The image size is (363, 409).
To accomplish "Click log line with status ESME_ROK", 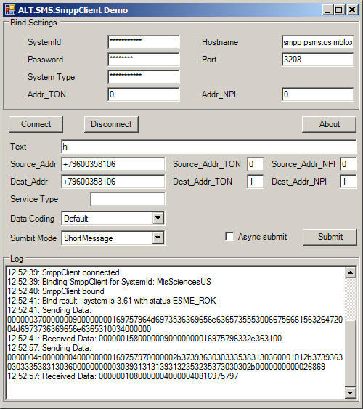I will [112, 301].
